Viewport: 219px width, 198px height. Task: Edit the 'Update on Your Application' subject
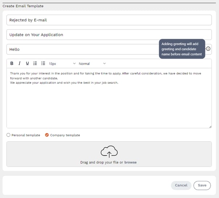[109, 35]
